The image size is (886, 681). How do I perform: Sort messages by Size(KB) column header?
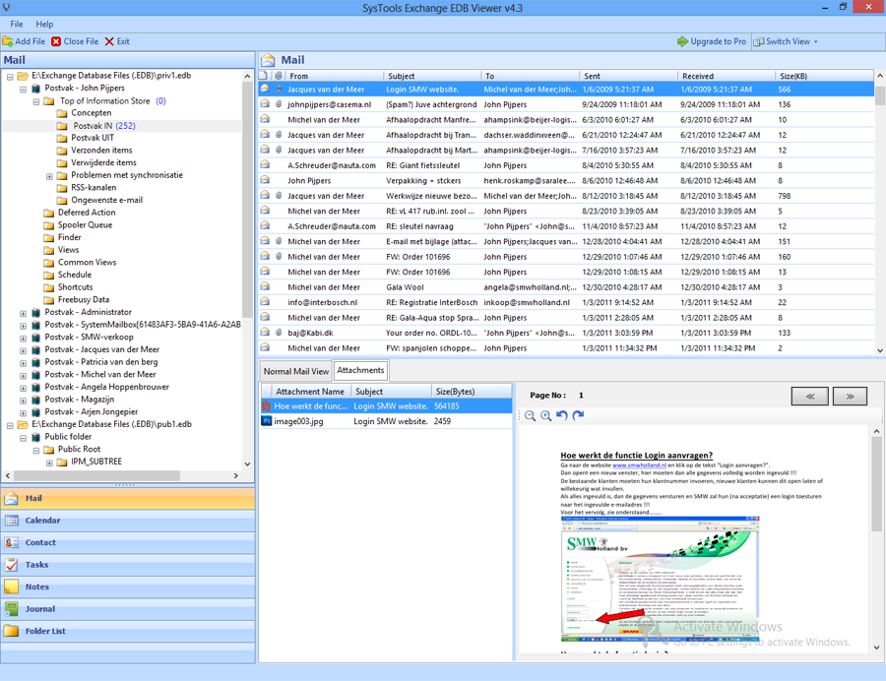[x=824, y=76]
